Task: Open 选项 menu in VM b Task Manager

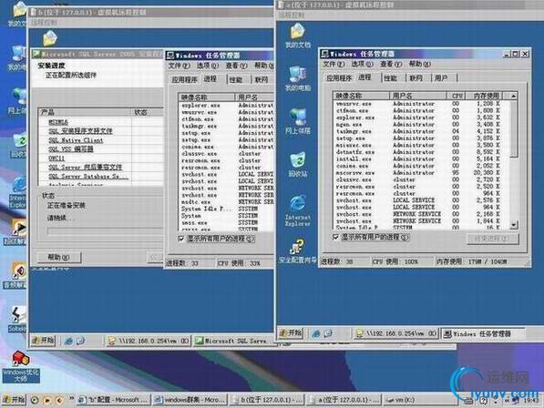Action: [208, 66]
